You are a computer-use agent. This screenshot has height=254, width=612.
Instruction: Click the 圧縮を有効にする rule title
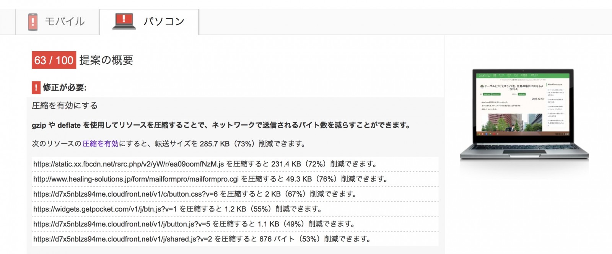pyautogui.click(x=65, y=106)
